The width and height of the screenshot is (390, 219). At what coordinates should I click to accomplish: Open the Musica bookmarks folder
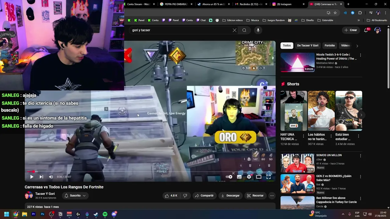click(253, 20)
